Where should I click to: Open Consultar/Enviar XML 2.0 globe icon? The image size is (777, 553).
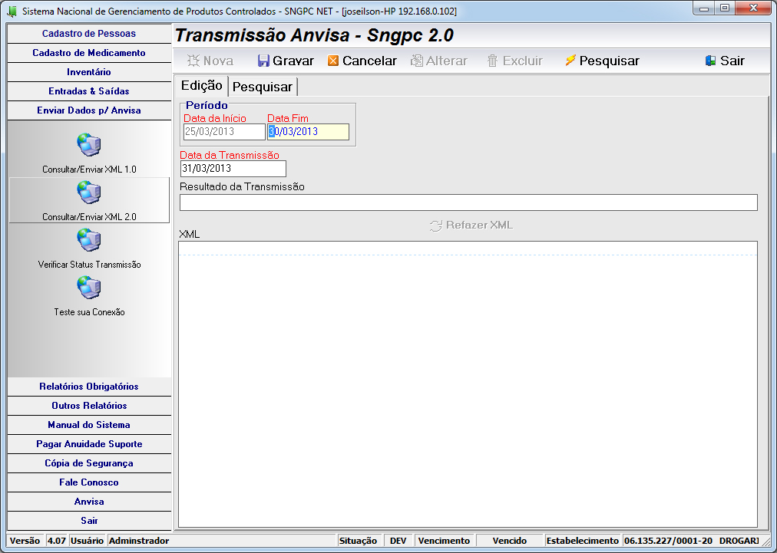89,192
